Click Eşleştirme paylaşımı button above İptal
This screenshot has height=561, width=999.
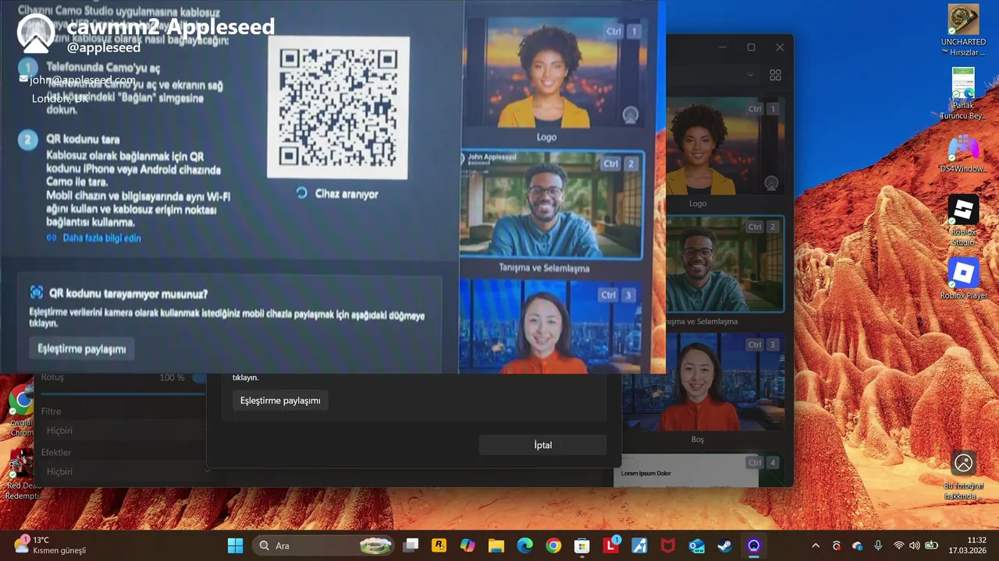280,400
